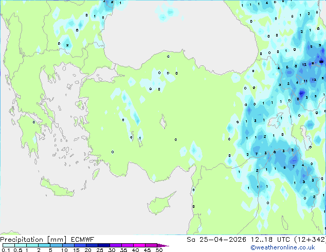Click the '(12+342)' forecast offset text
Screen dimensions: 326x252
coord(310,240)
